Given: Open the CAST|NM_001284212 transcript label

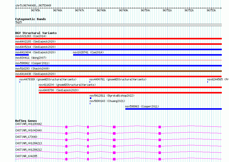Looking at the screenshot, I should tap(29, 150).
